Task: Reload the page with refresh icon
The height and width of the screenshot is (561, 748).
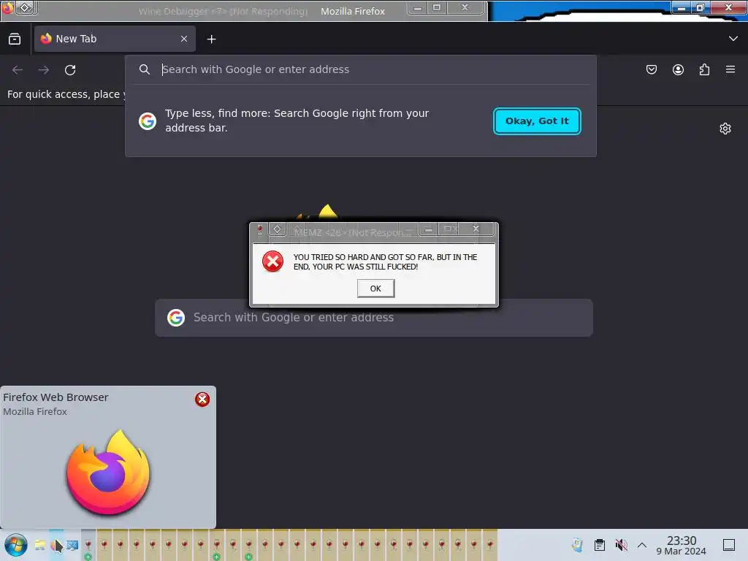Action: point(70,70)
